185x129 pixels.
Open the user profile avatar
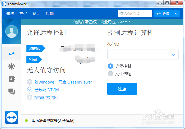(12, 31)
